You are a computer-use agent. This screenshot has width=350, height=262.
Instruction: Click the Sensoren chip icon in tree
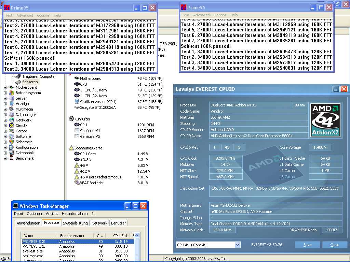tap(18, 82)
